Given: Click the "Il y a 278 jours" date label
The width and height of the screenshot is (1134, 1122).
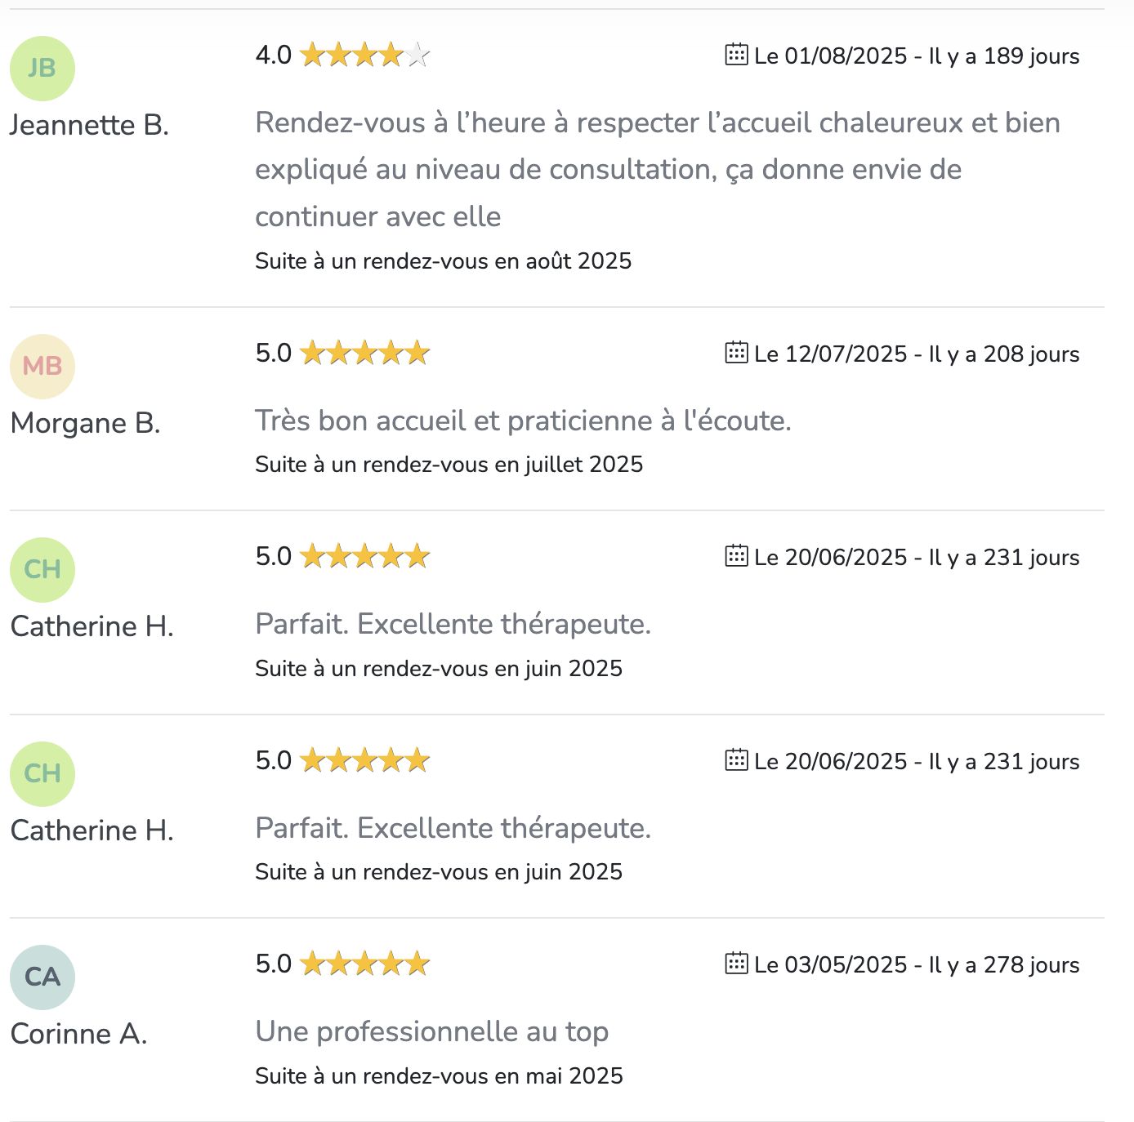Looking at the screenshot, I should 1004,965.
